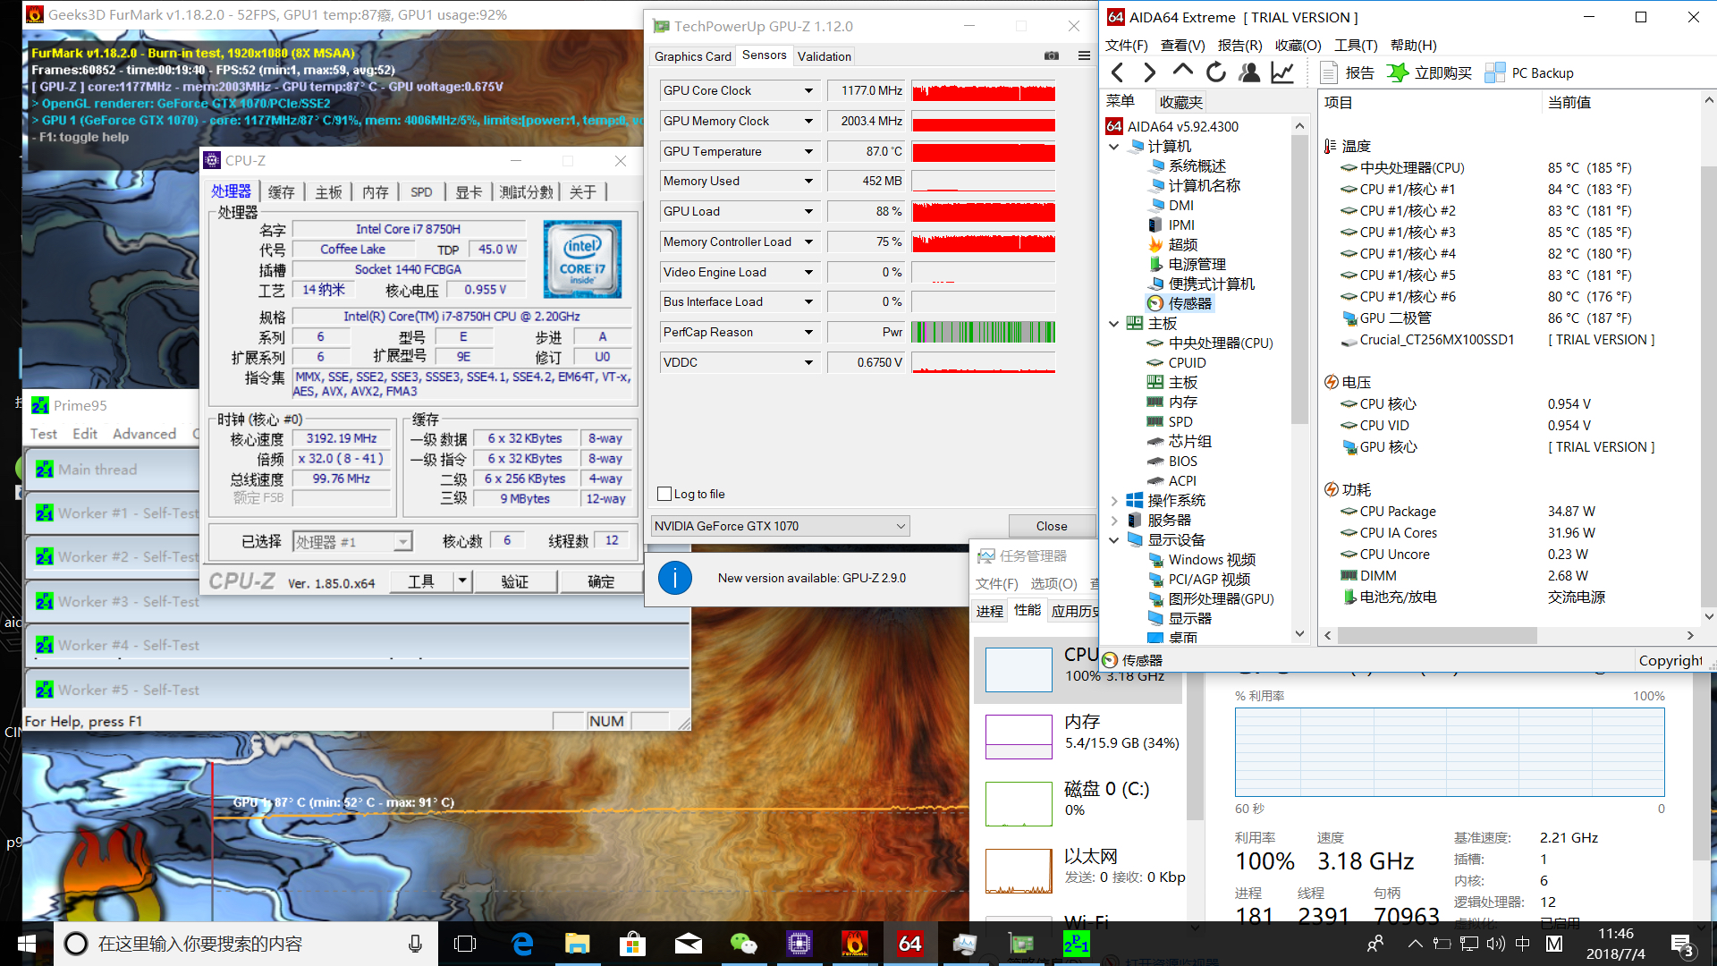Open File Explorer from taskbar
This screenshot has height=966, width=1717.
[578, 944]
